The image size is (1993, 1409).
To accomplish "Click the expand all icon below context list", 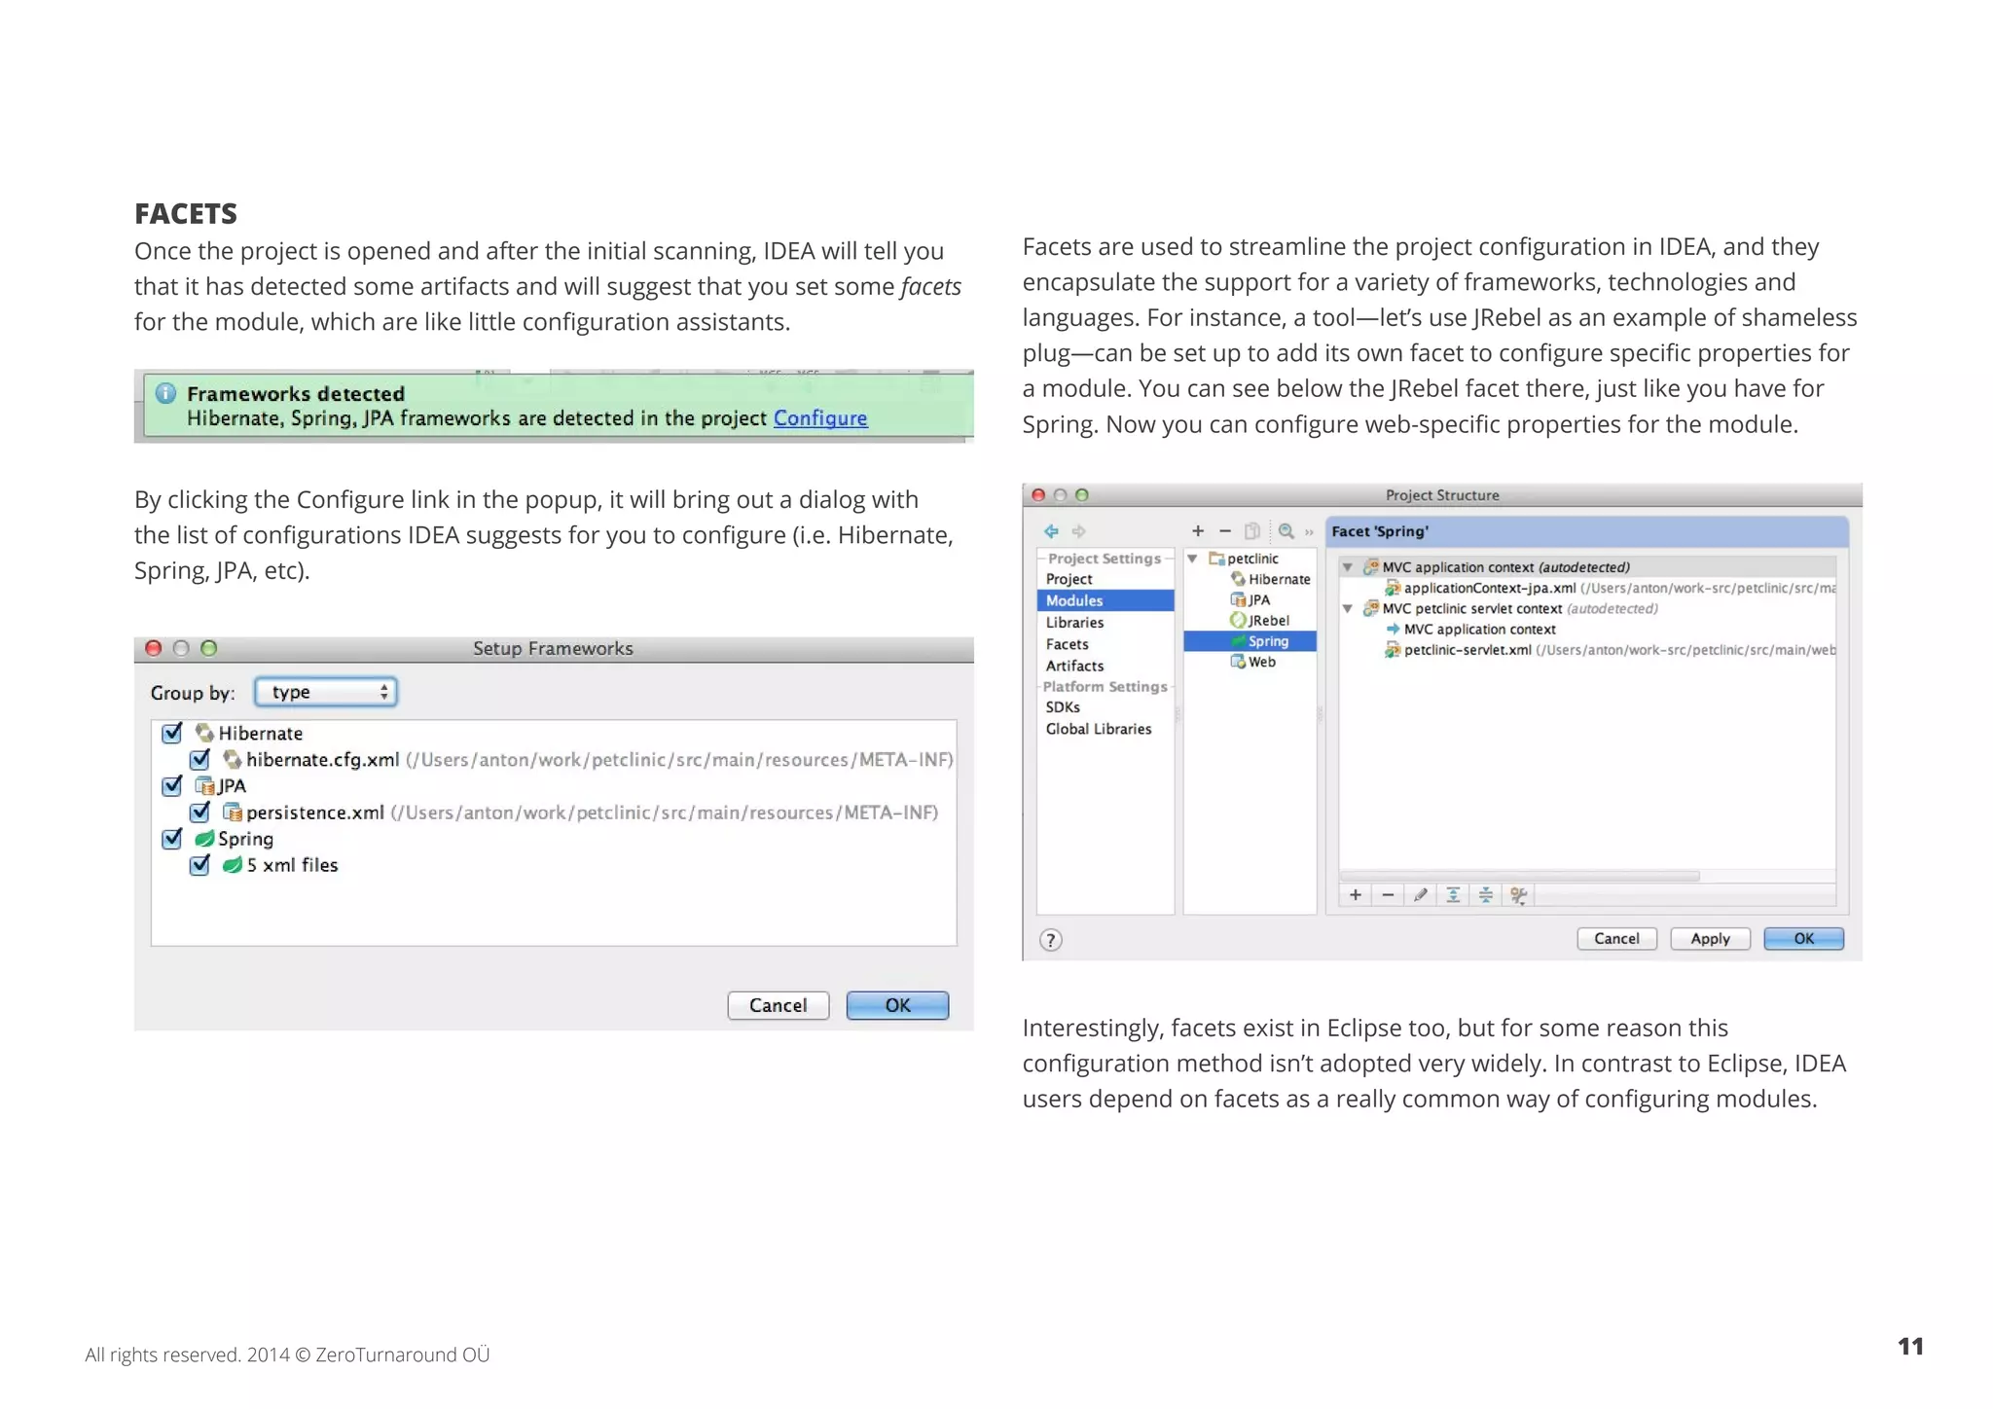I will point(1453,895).
